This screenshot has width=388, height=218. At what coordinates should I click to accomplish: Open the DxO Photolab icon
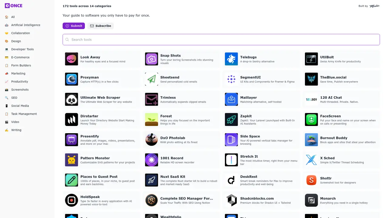[x=152, y=140]
